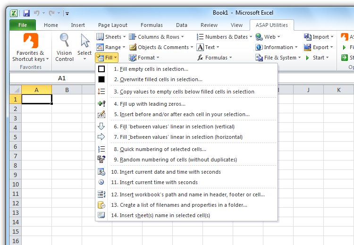Expand the Customize Quick Access Toolbar arrow

click(x=67, y=13)
